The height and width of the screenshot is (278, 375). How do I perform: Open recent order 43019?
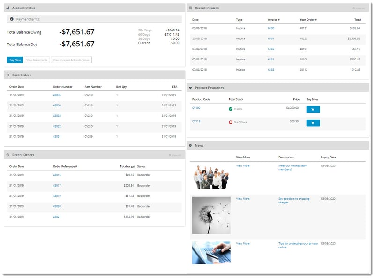(57, 196)
